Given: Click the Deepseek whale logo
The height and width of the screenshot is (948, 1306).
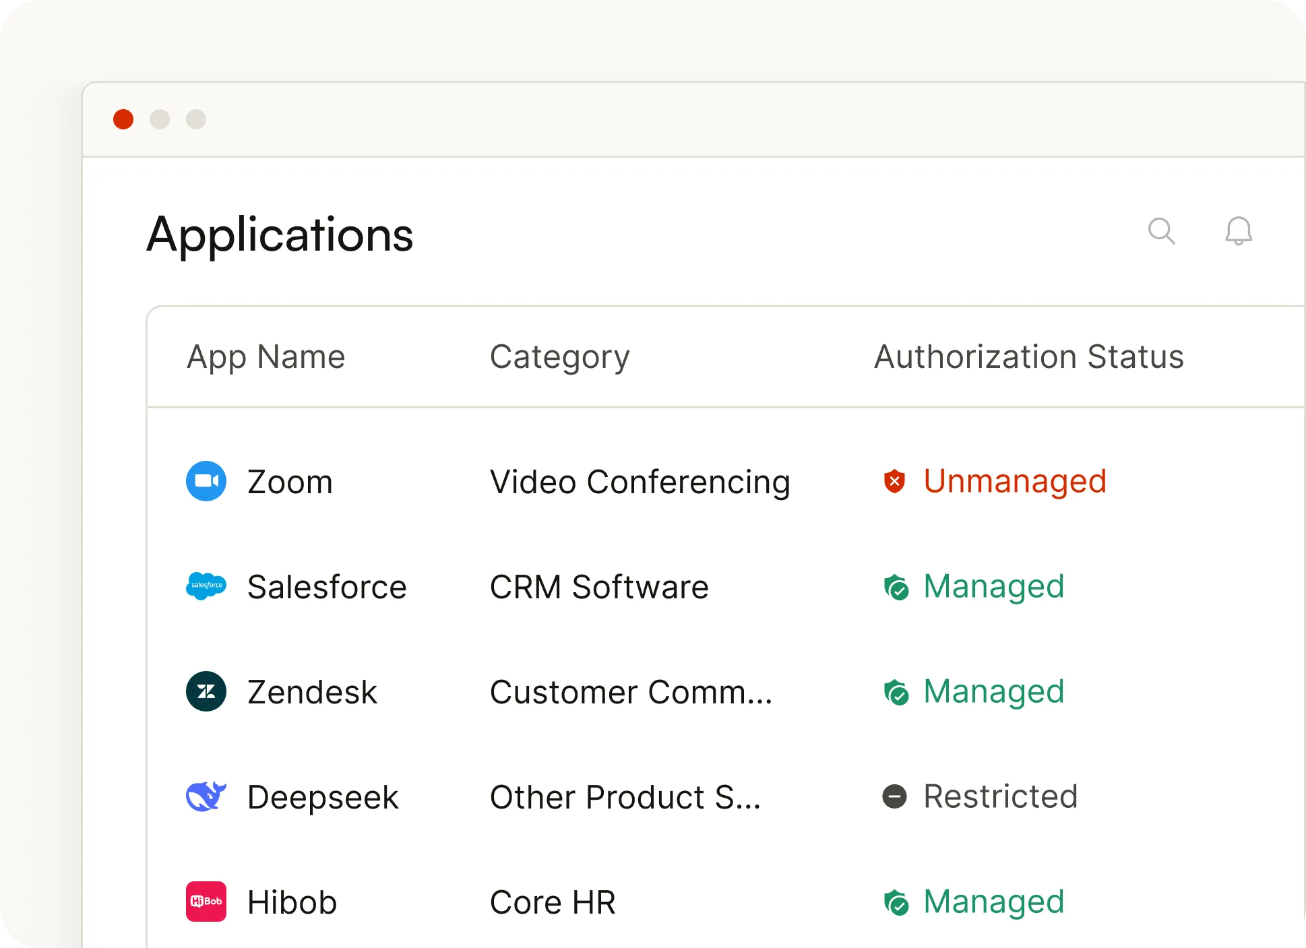Looking at the screenshot, I should (x=206, y=796).
